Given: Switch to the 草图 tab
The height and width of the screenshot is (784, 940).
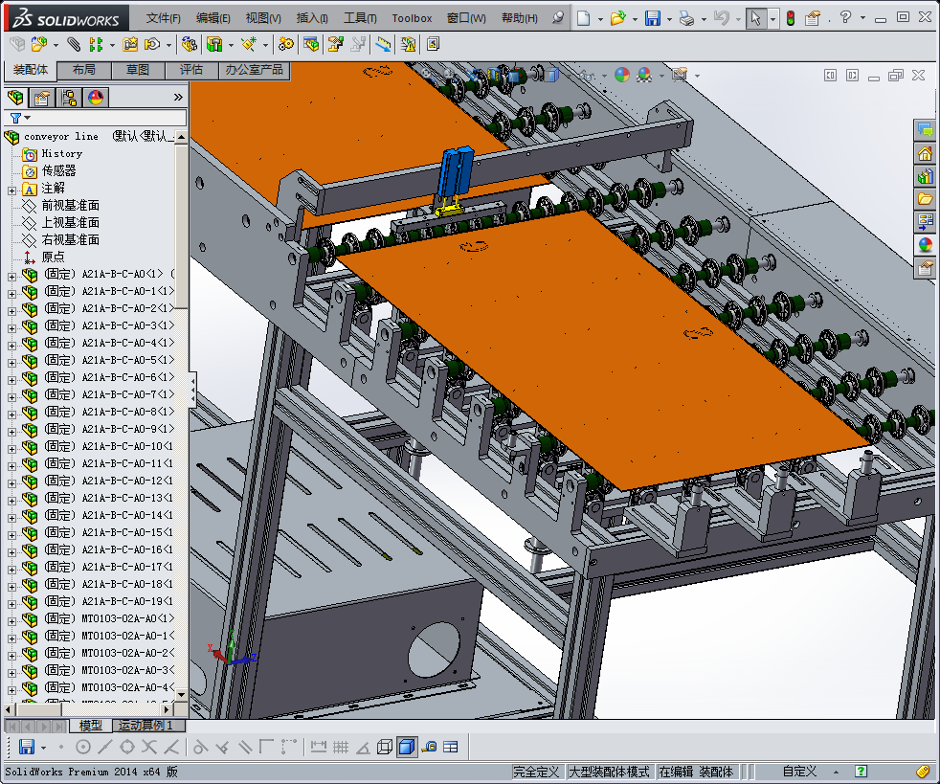Looking at the screenshot, I should pyautogui.click(x=137, y=70).
